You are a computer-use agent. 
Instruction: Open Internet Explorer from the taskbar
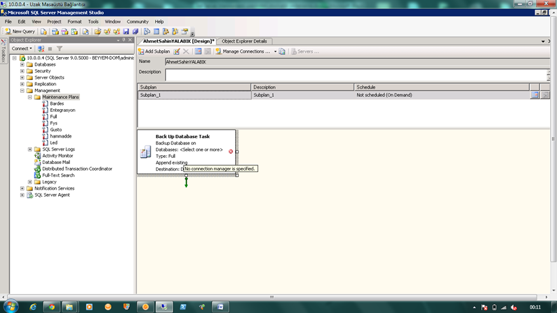[x=33, y=307]
